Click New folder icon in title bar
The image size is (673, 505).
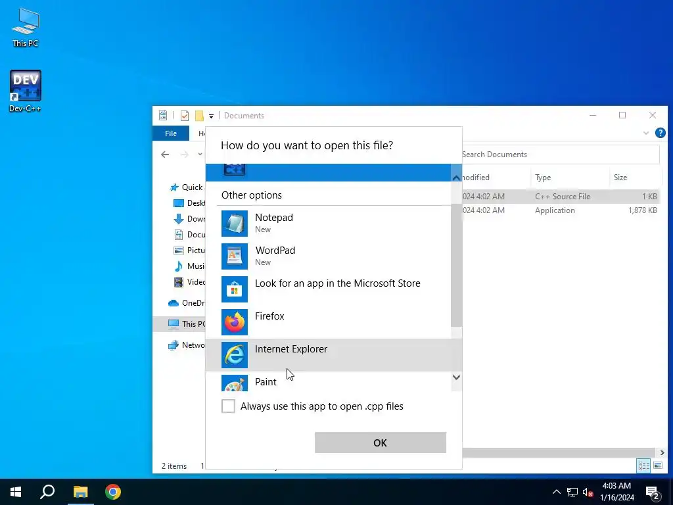pyautogui.click(x=199, y=116)
